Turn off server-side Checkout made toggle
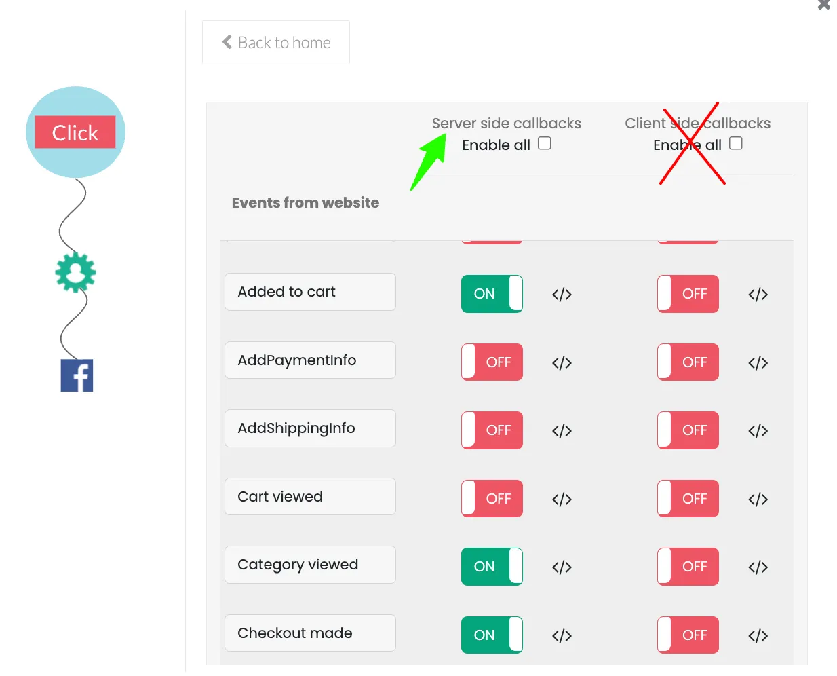This screenshot has height=676, width=837. (x=492, y=635)
